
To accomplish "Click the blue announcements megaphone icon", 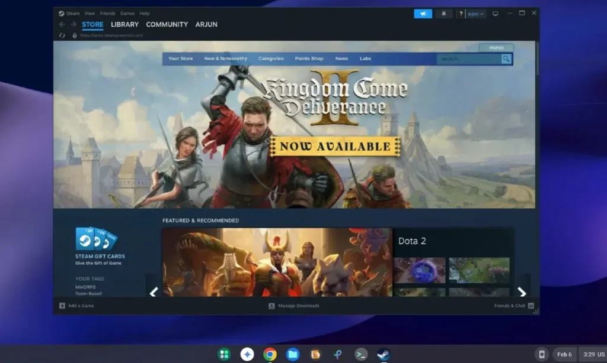I will coord(423,14).
